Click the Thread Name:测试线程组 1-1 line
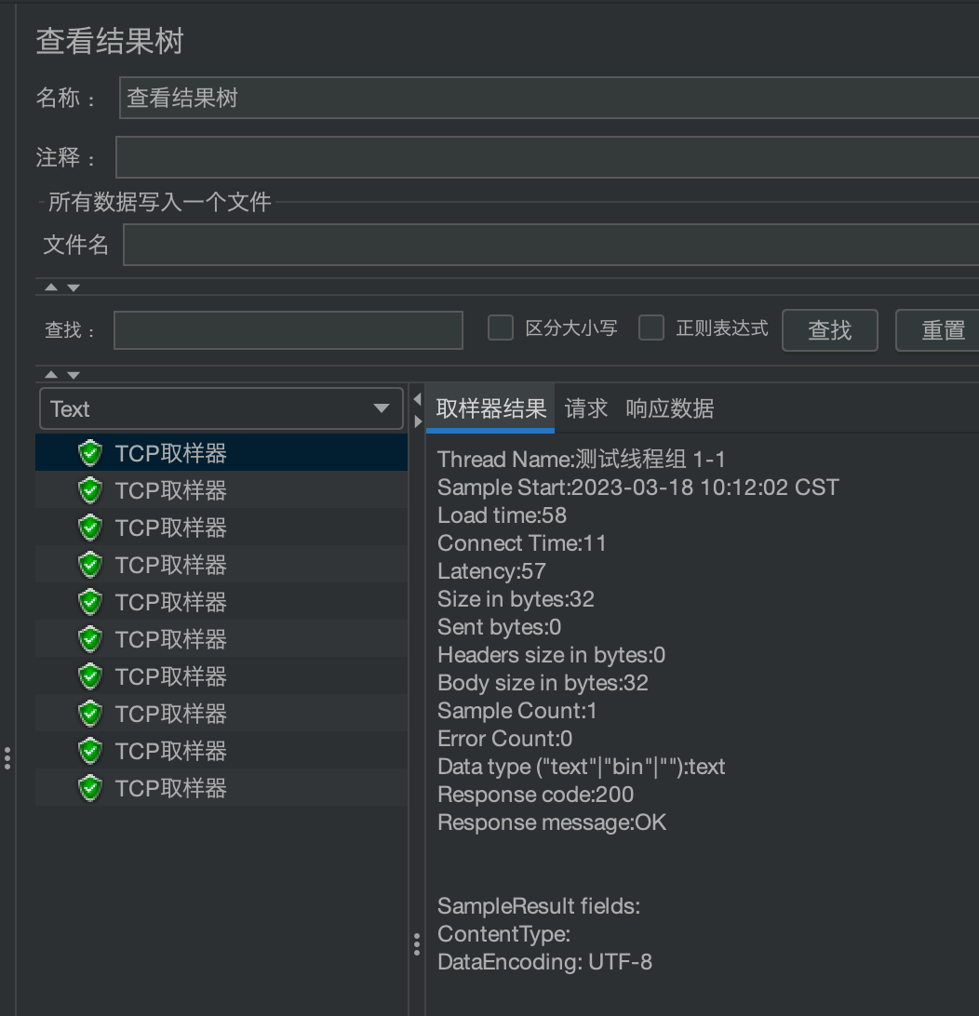 [x=582, y=460]
